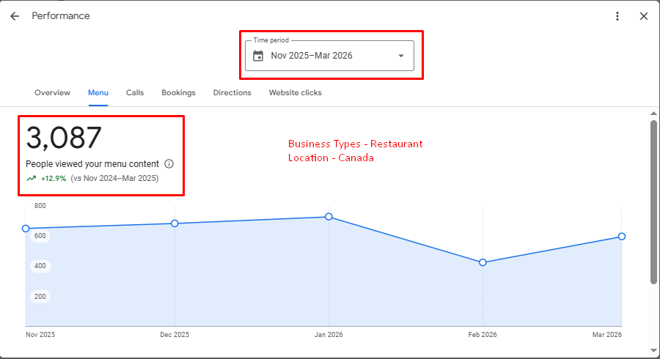The image size is (660, 359).
Task: Open the Website clicks tab
Action: pos(295,93)
